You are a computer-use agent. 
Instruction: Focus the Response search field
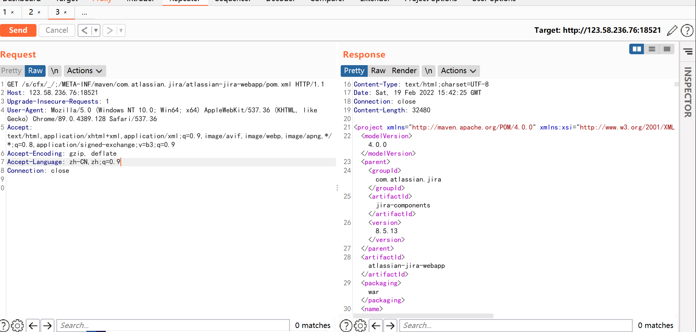516,325
